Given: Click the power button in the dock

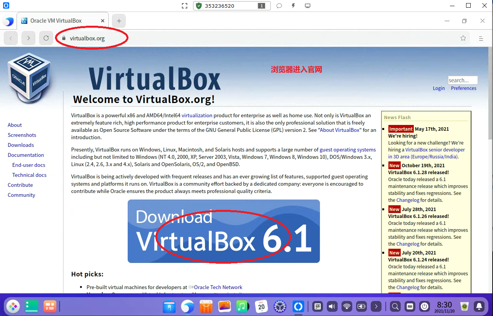Looking at the screenshot, I should pos(424,306).
